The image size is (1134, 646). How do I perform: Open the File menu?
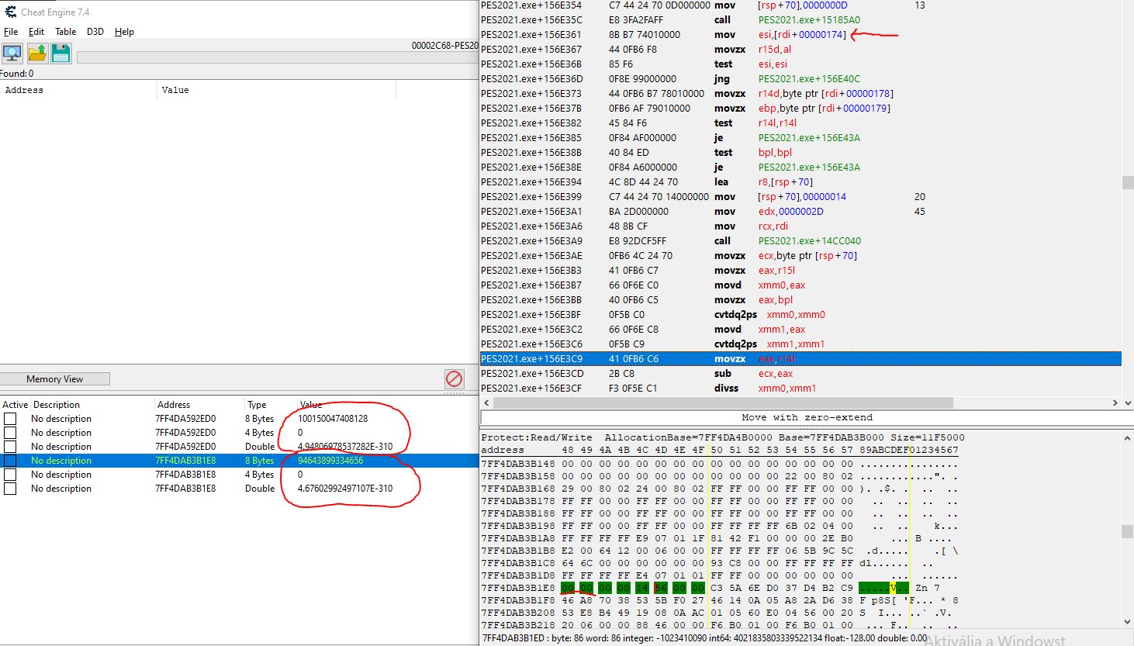[11, 32]
